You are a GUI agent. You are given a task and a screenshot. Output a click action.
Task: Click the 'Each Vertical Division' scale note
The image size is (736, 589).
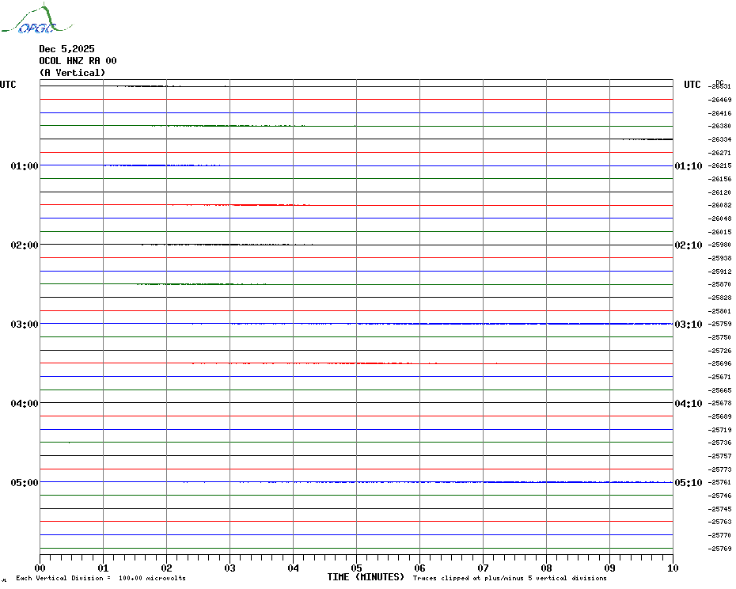point(101,579)
